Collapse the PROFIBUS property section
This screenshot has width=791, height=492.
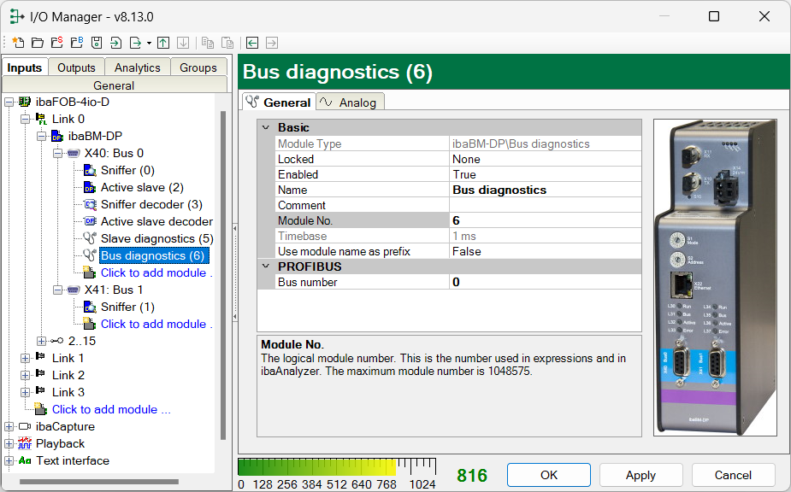click(x=266, y=266)
